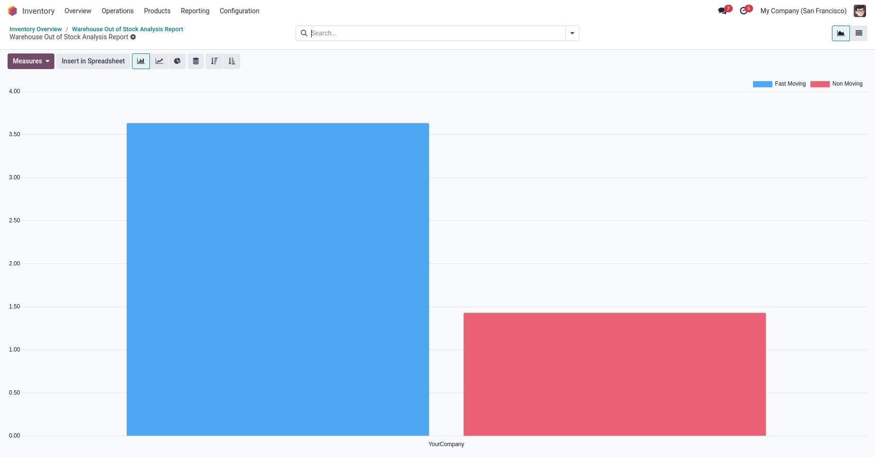The height and width of the screenshot is (457, 875).
Task: Click the 0.00 y-axis value
Action: [x=15, y=436]
